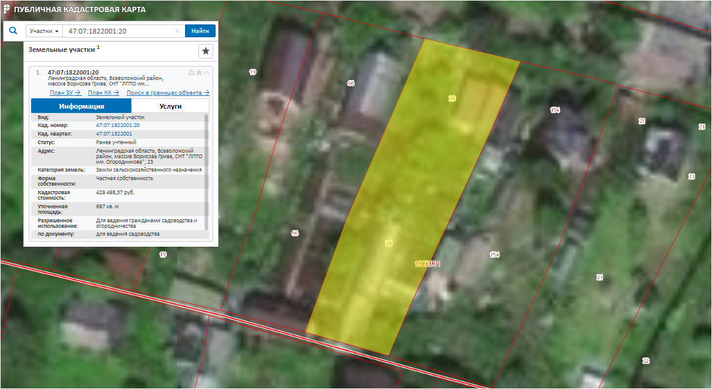The height and width of the screenshot is (389, 712).
Task: Add the result to favorites via small star
Action: (198, 72)
